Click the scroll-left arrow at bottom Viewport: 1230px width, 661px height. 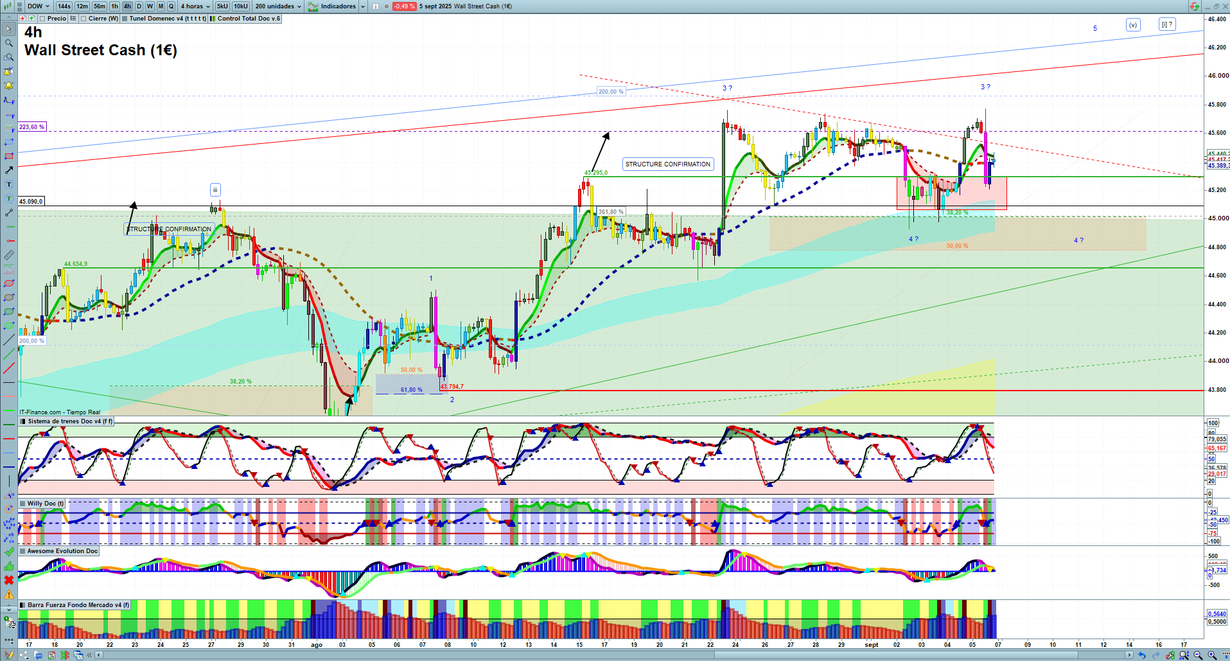pyautogui.click(x=98, y=655)
